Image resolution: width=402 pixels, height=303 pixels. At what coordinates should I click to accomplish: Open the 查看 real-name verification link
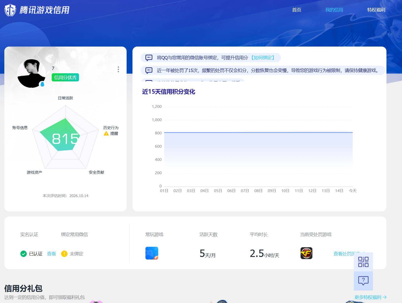[51, 254]
